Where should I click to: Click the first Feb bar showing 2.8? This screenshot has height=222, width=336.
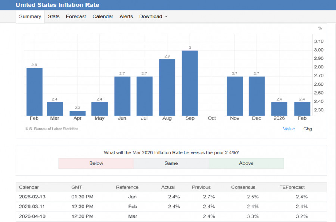(x=34, y=92)
